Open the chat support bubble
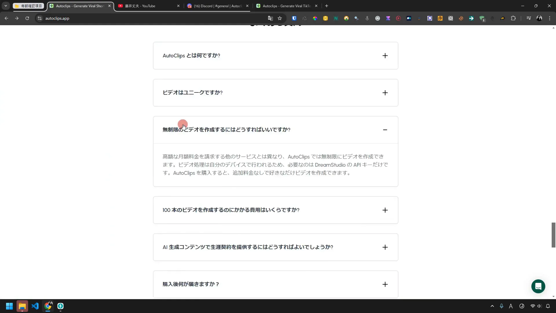Viewport: 556px width, 313px height. pyautogui.click(x=538, y=286)
